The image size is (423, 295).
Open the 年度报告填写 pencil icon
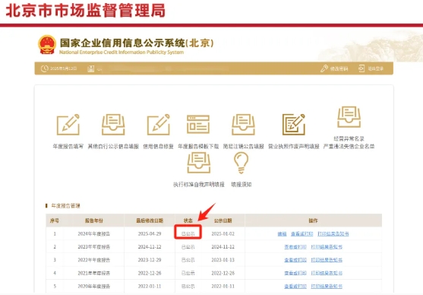[68, 125]
